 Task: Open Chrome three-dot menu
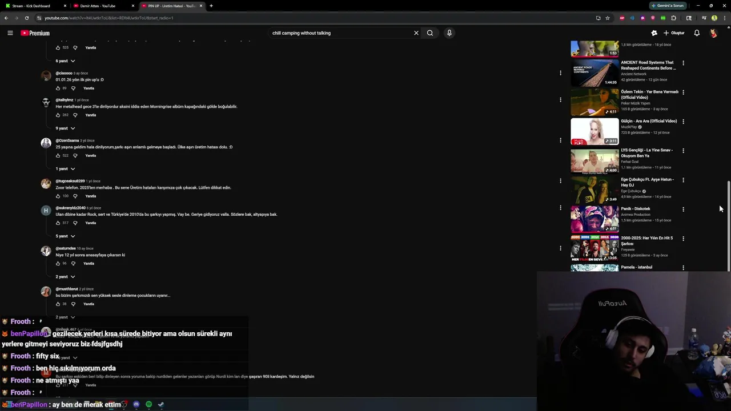coord(725,18)
